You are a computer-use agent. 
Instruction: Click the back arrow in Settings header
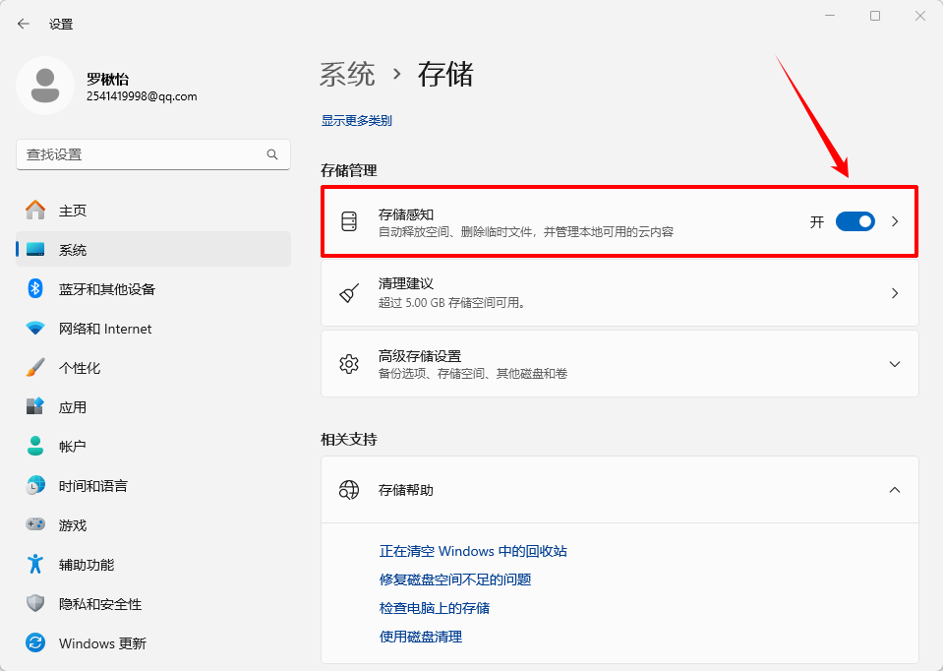[24, 24]
